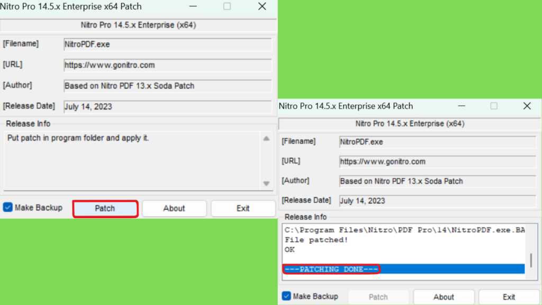Viewport: 542px width, 305px height.
Task: Click About button in right window
Action: (444, 297)
